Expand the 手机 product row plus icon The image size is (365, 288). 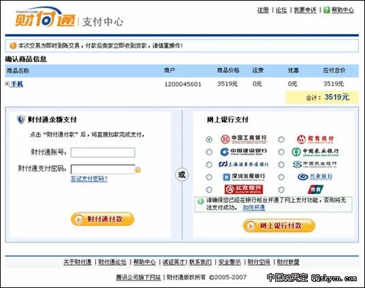(7, 84)
